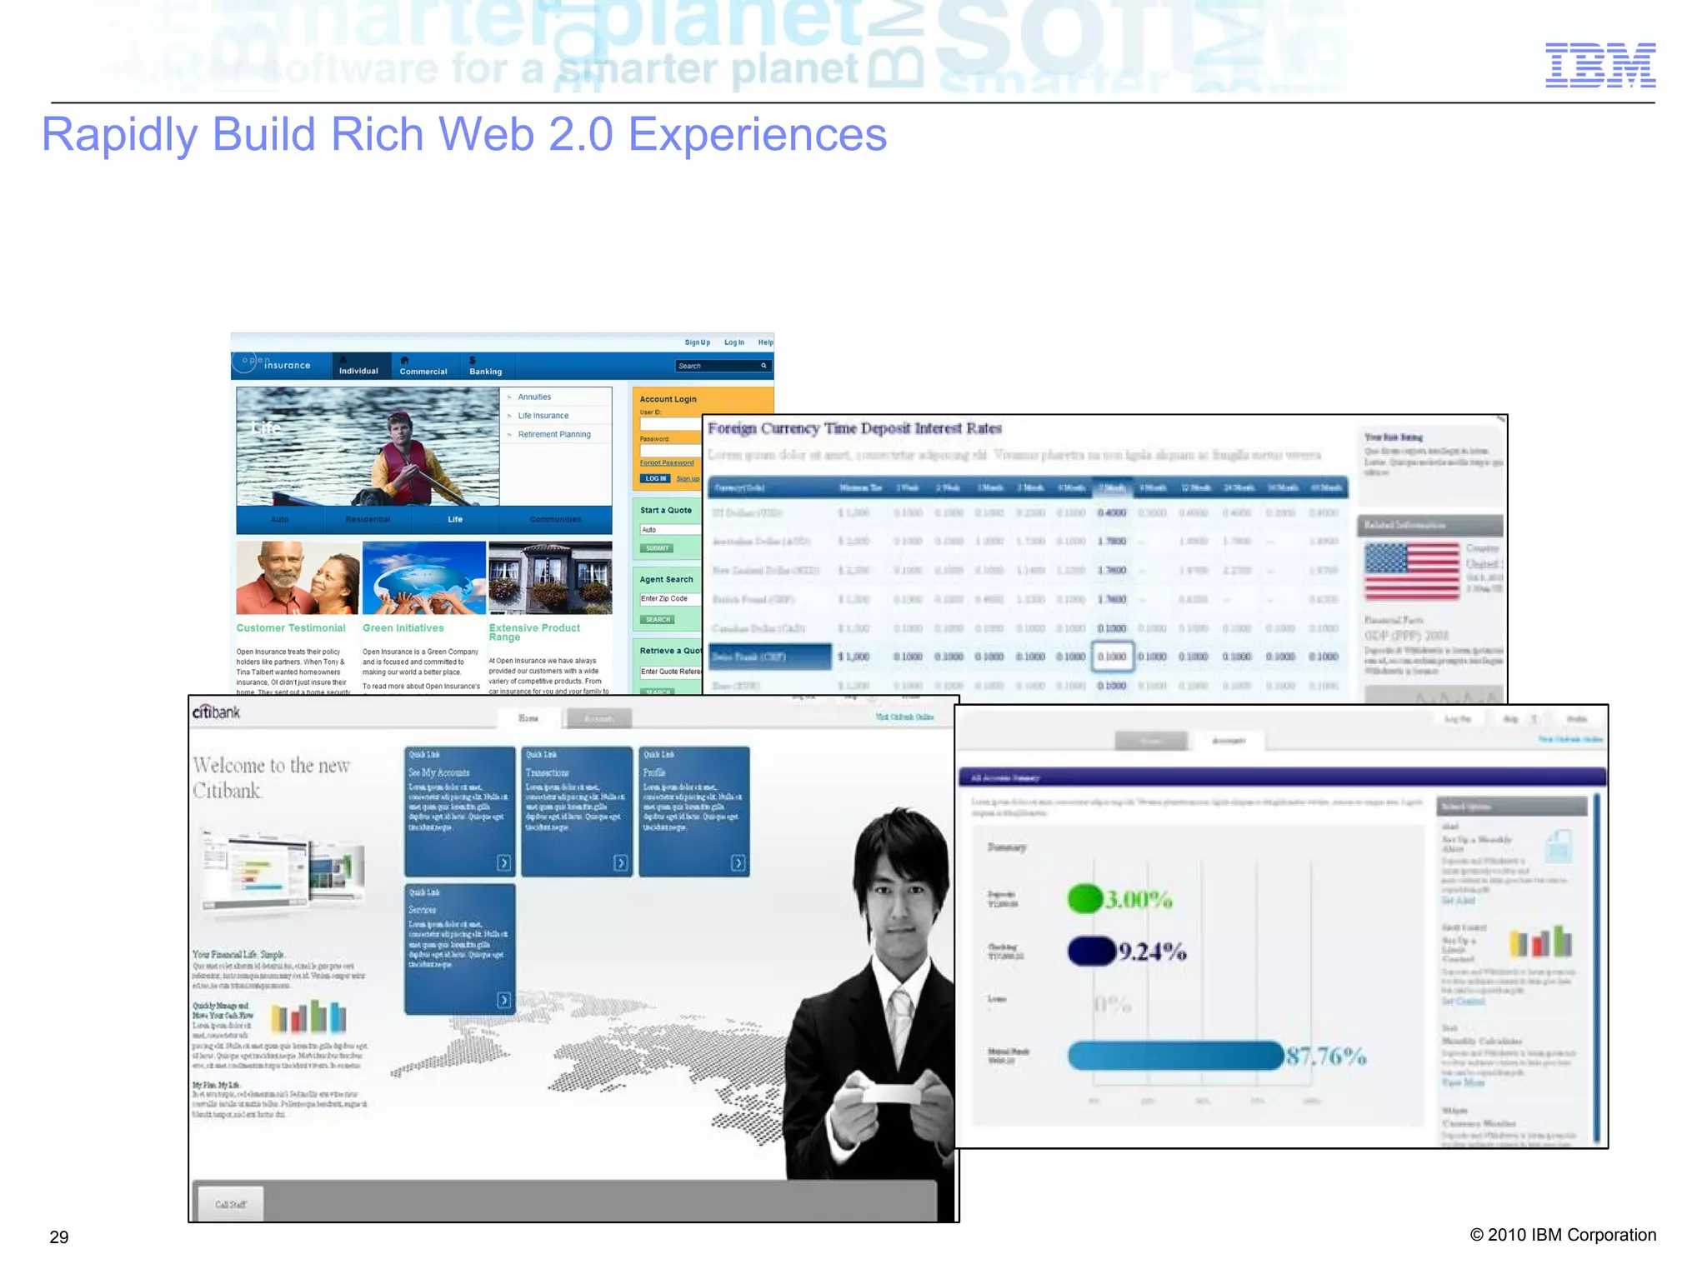
Task: Click the document icon in accounts sidebar
Action: [x=1558, y=847]
